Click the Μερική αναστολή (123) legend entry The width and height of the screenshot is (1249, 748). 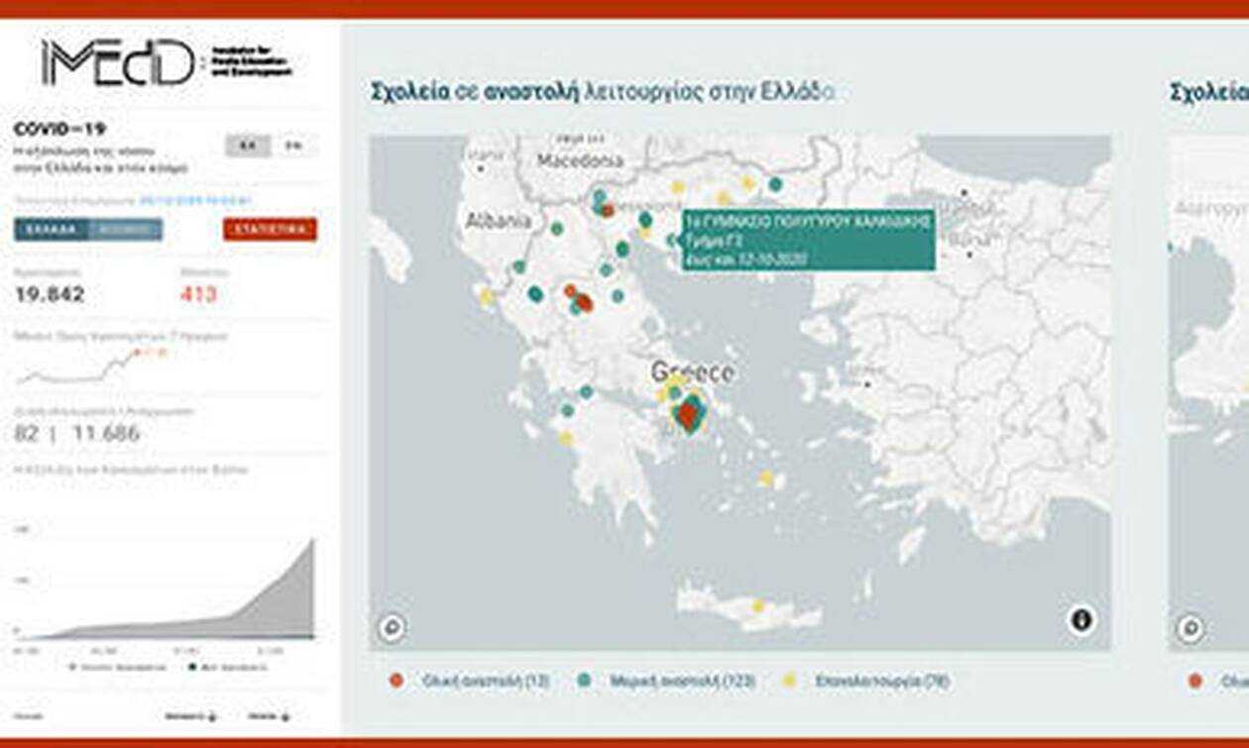tap(655, 681)
